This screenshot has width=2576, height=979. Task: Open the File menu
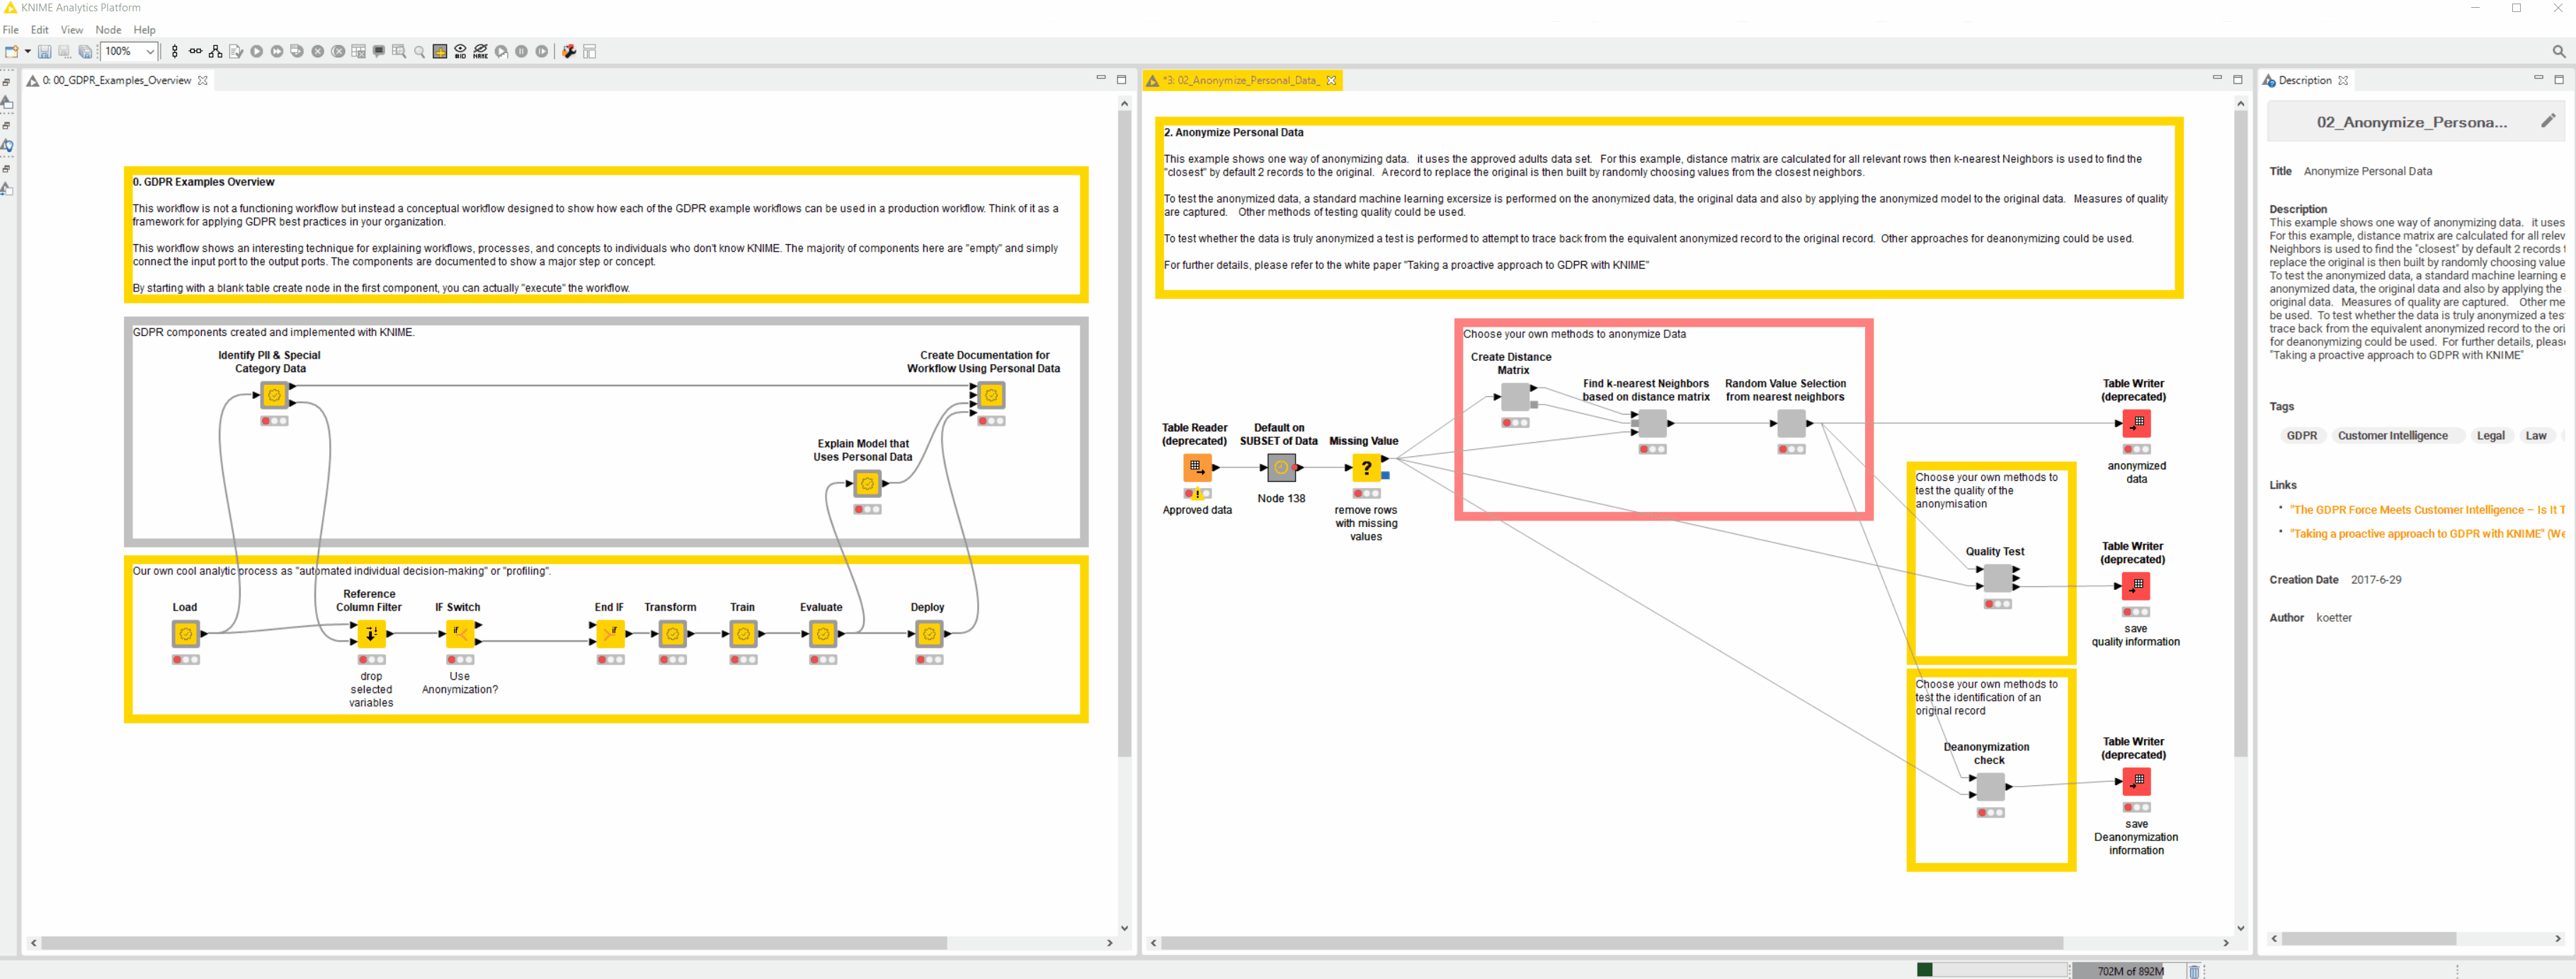coord(11,30)
